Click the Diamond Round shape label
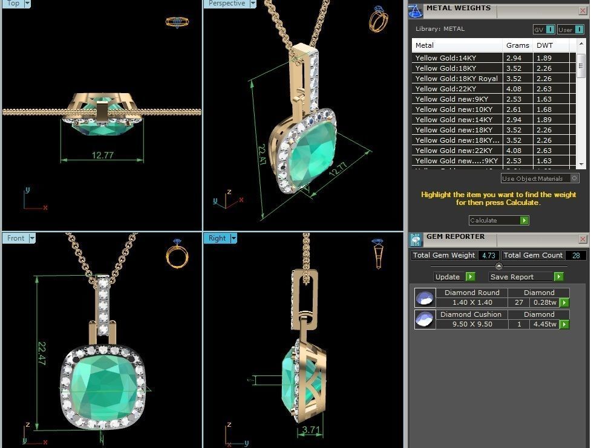The image size is (591, 448). [472, 293]
